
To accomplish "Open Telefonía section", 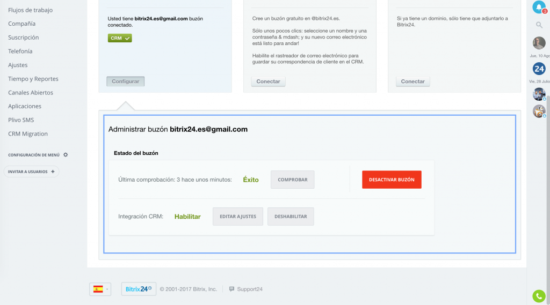I will pos(20,51).
